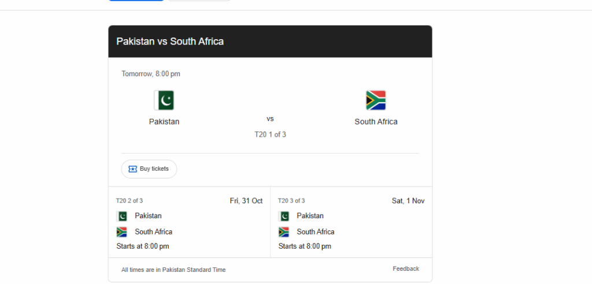This screenshot has height=284, width=592.
Task: Click the large Pakistan flag icon
Action: coord(164,100)
